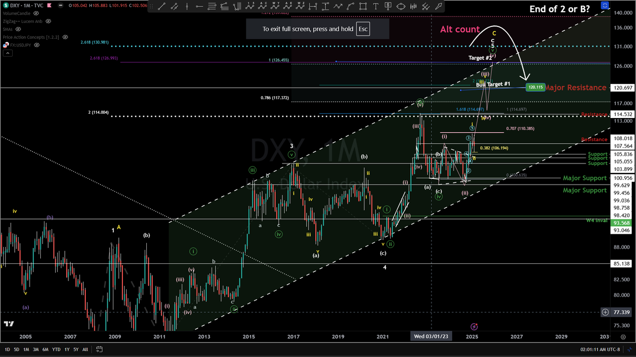Click the round minus button beside the symbol
This screenshot has width=636, height=357.
click(60, 5)
